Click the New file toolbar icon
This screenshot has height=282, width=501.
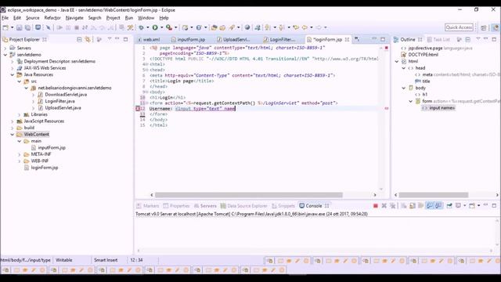[x=5, y=27]
